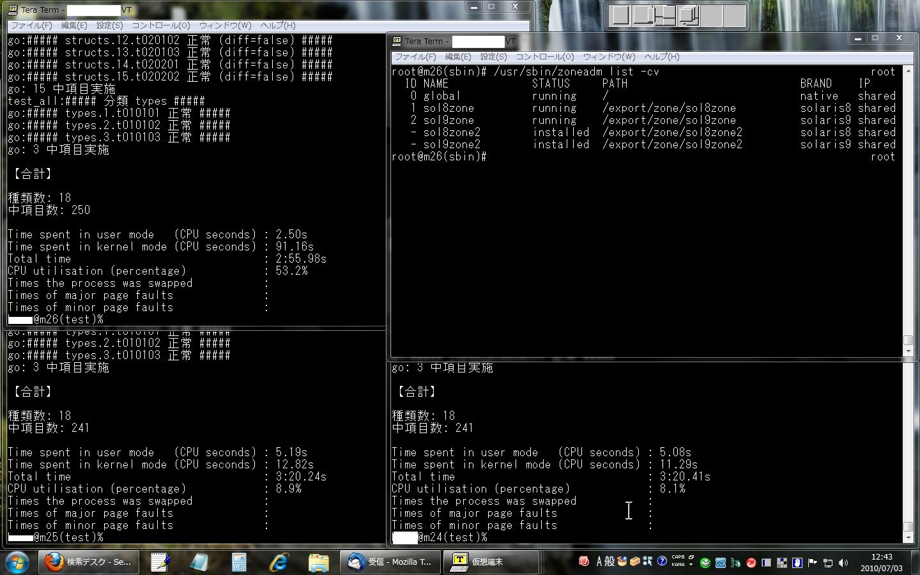The height and width of the screenshot is (575, 920).
Task: Click Tera Term title icon of front window
Action: 397,41
